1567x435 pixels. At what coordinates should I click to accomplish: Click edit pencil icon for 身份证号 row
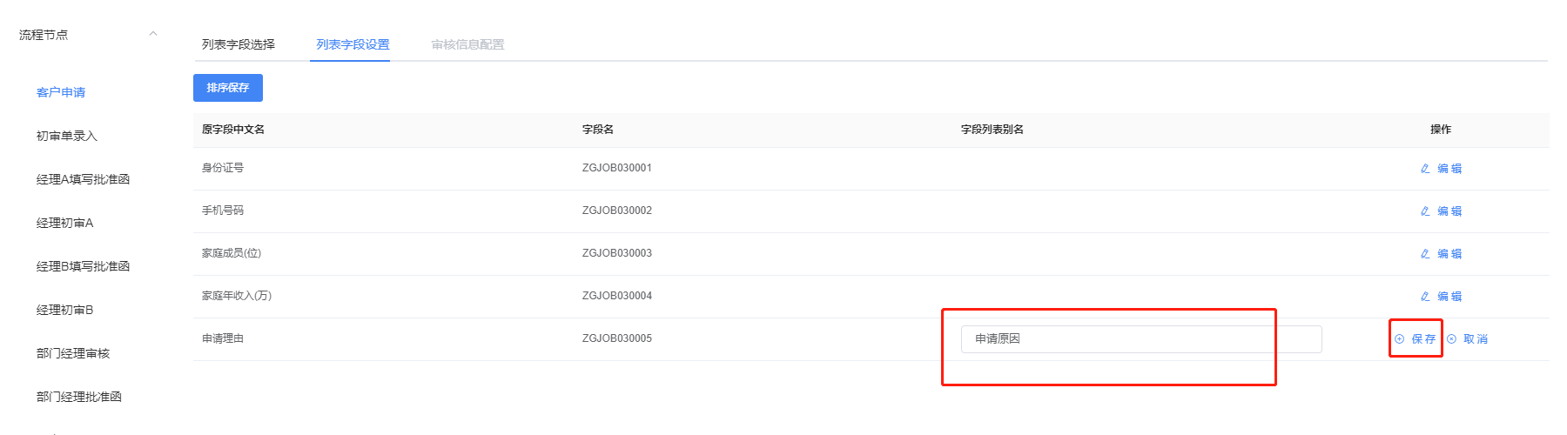tap(1425, 169)
